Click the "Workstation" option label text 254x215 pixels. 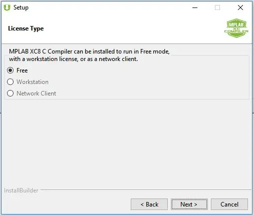33,82
